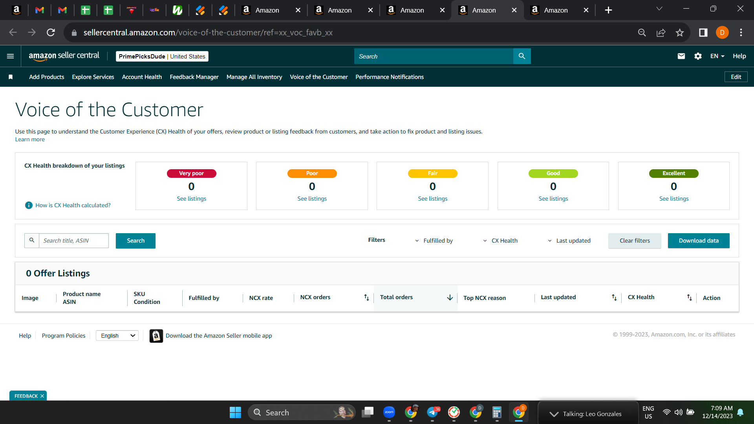754x424 pixels.
Task: Open the browser tab search chevron
Action: 659,9
